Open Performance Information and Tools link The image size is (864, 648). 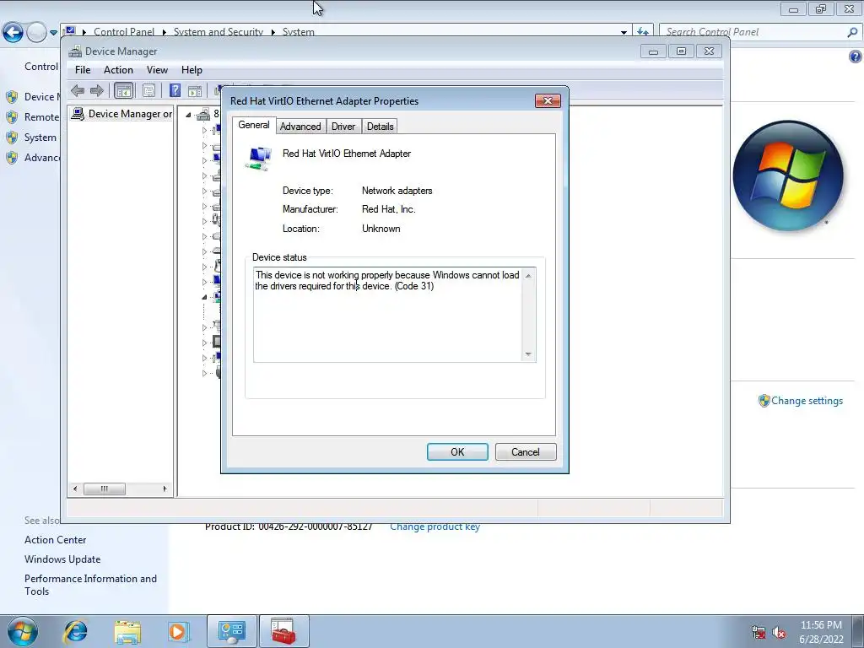tap(90, 585)
